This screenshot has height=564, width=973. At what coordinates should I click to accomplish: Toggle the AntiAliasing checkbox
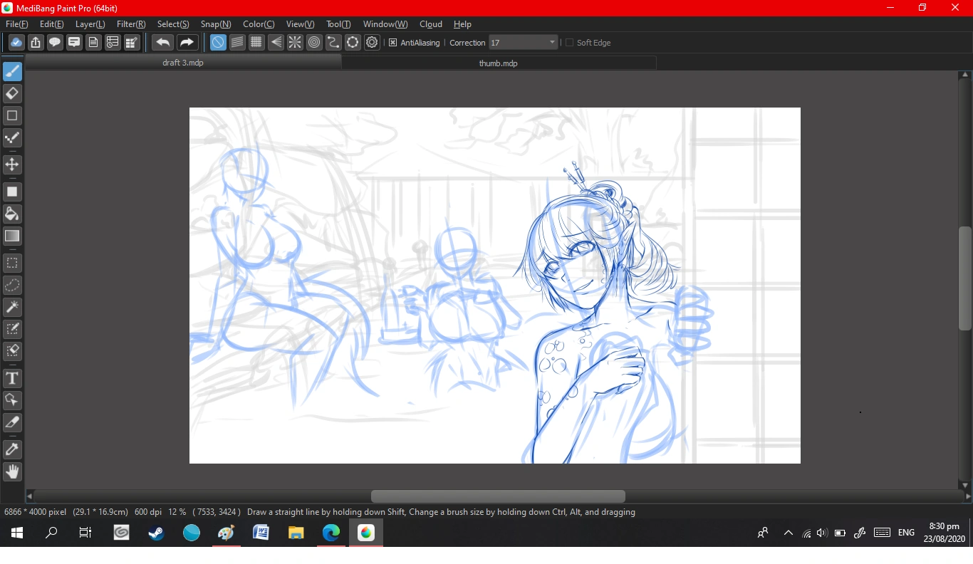[x=392, y=43]
